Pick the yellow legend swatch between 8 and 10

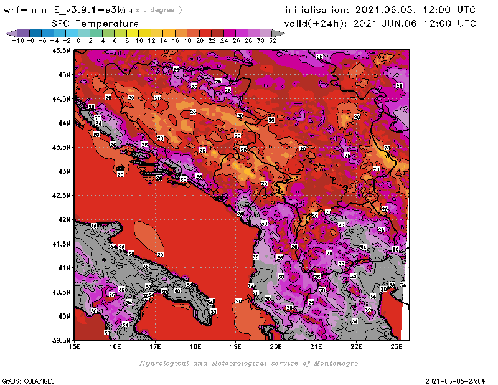click(x=133, y=34)
